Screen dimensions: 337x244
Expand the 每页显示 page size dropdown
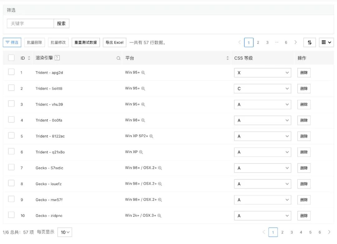point(65,232)
